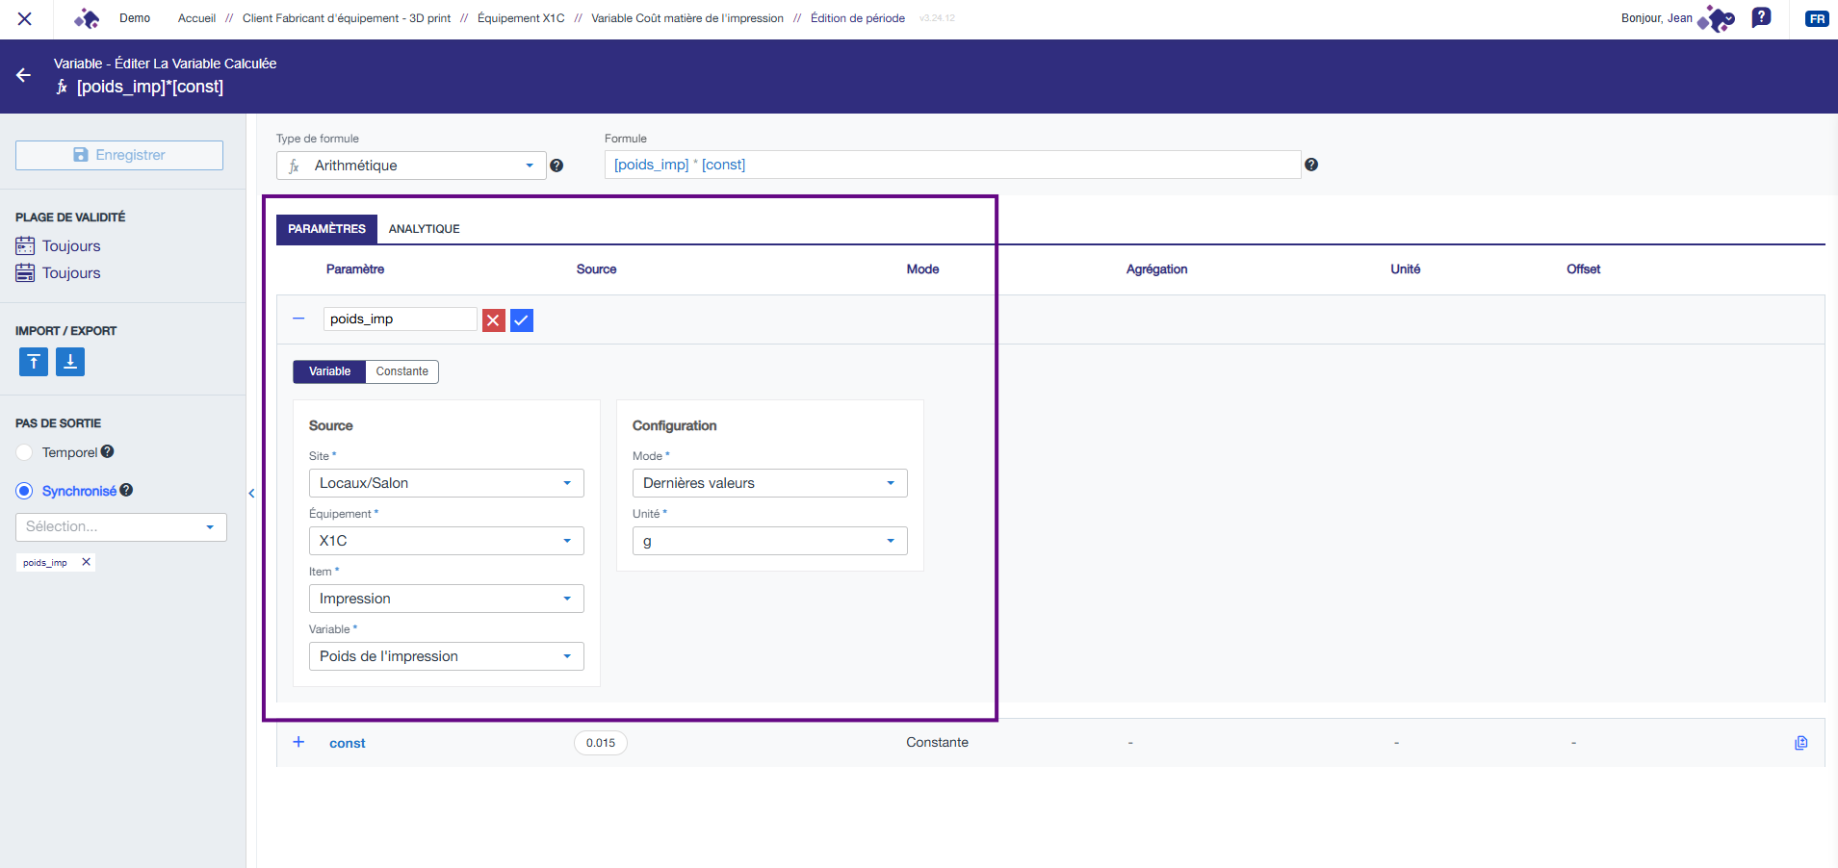Open the Site dropdown Locaux/Salon
The height and width of the screenshot is (868, 1838).
click(447, 483)
